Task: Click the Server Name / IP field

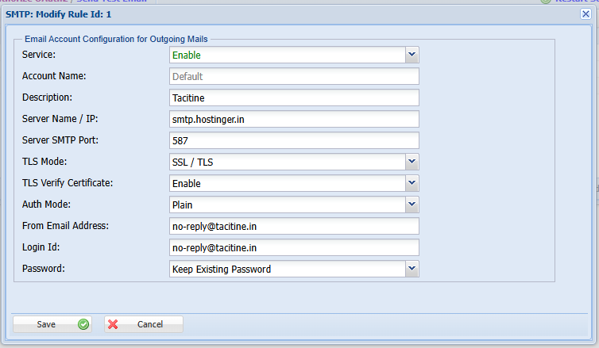Action: coord(294,120)
